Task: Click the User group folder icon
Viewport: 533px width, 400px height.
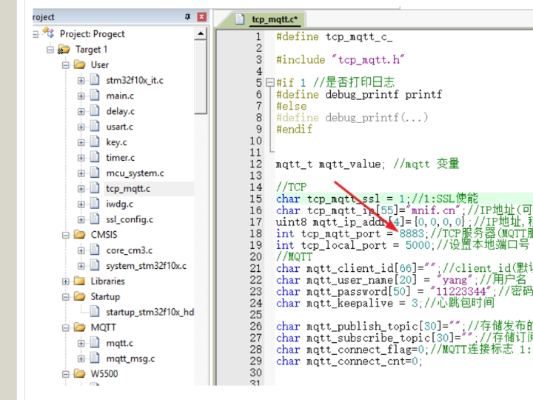Action: (79, 64)
